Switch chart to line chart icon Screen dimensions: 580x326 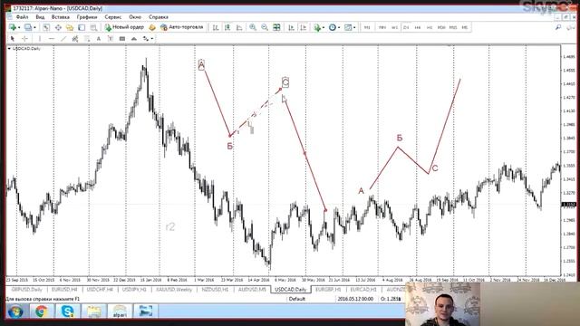[x=239, y=27]
